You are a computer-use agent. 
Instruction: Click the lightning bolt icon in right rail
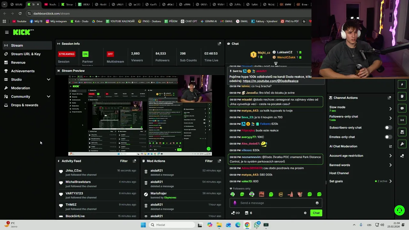[x=402, y=84]
